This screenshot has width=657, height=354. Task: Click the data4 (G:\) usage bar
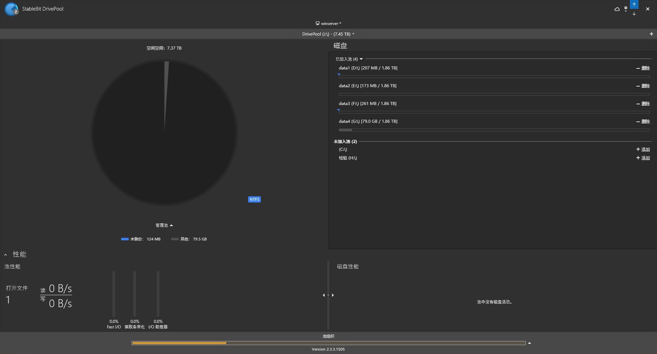coord(494,130)
